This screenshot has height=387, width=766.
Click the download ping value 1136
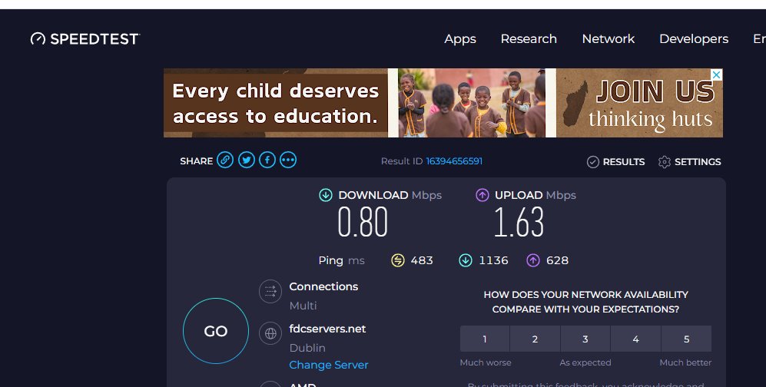[493, 260]
